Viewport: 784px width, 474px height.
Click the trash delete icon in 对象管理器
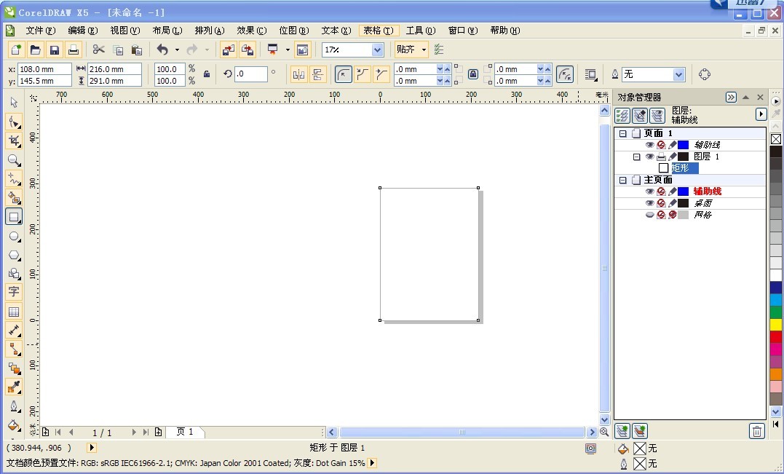[x=757, y=430]
